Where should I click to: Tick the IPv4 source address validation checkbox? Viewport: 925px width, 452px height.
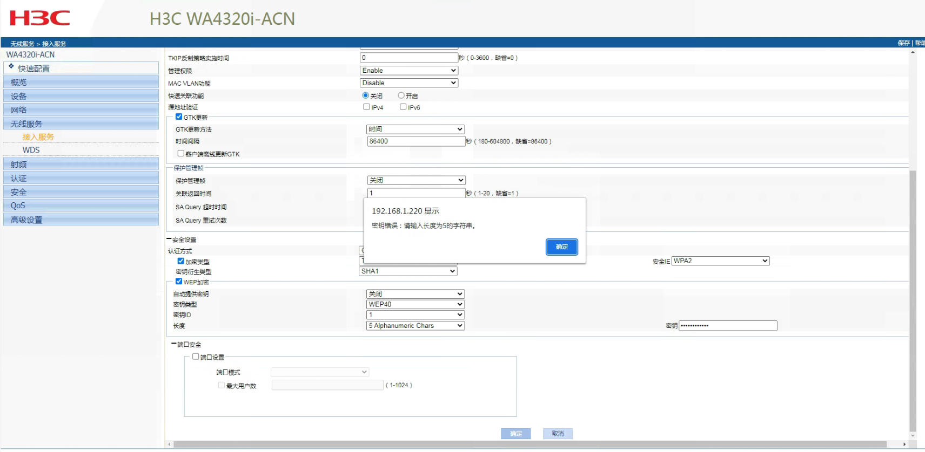tap(367, 107)
